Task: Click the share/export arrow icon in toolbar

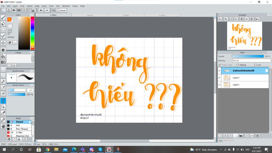Action: (9, 10)
